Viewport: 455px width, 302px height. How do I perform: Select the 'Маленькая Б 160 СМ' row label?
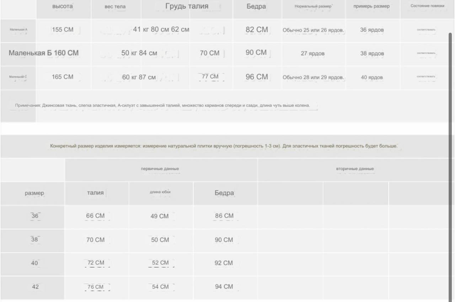(x=44, y=53)
